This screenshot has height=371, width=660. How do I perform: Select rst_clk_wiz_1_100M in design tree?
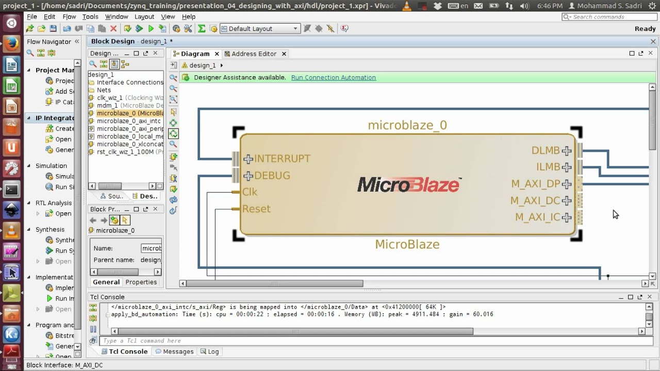(x=125, y=152)
